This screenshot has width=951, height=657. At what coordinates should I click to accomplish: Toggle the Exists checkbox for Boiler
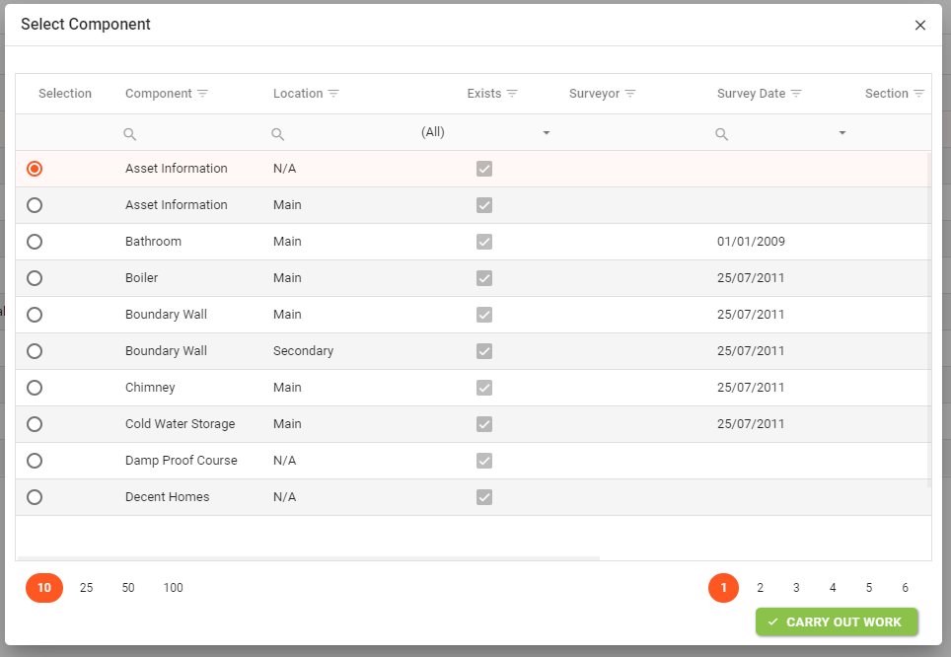click(483, 278)
